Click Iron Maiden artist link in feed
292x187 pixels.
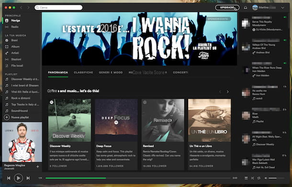click(x=262, y=76)
